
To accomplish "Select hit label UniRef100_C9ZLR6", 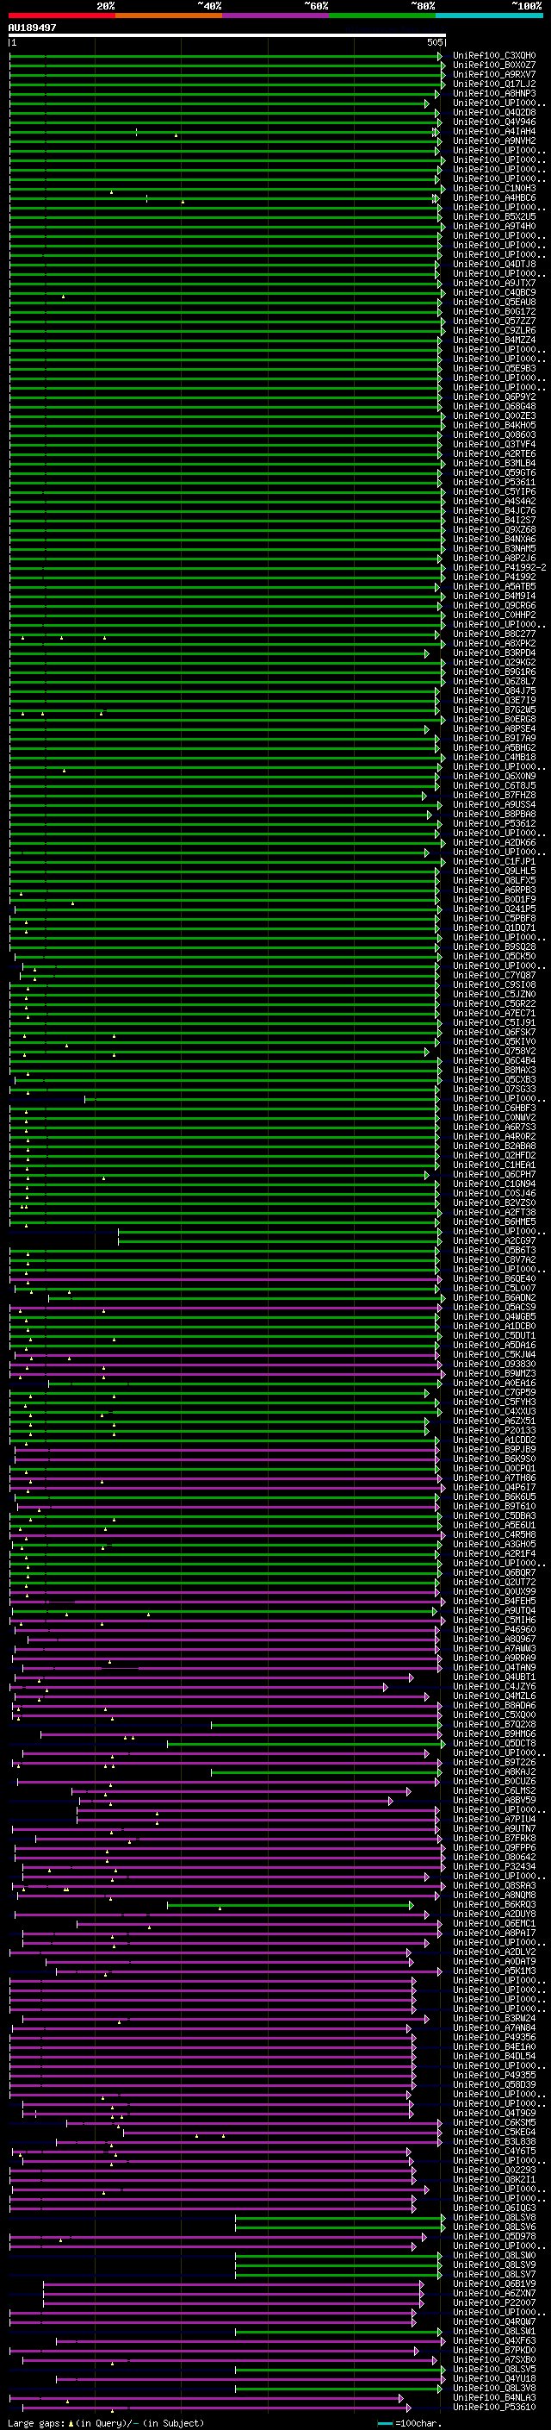I will coord(494,330).
